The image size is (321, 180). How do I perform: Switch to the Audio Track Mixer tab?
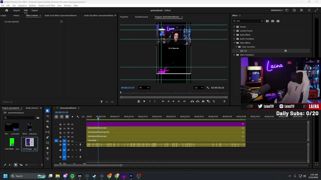coord(61,15)
